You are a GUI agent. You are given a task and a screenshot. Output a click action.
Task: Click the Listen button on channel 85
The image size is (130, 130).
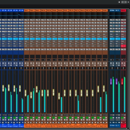tap(76, 65)
